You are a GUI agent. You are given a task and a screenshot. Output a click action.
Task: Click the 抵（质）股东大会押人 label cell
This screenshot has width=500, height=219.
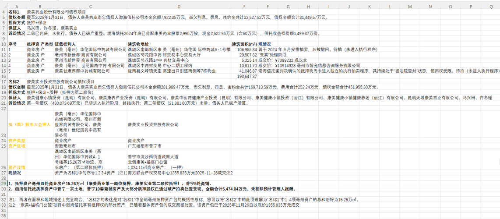click(29, 125)
